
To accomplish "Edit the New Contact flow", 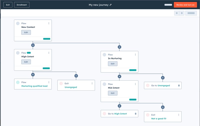I will click(26, 32).
